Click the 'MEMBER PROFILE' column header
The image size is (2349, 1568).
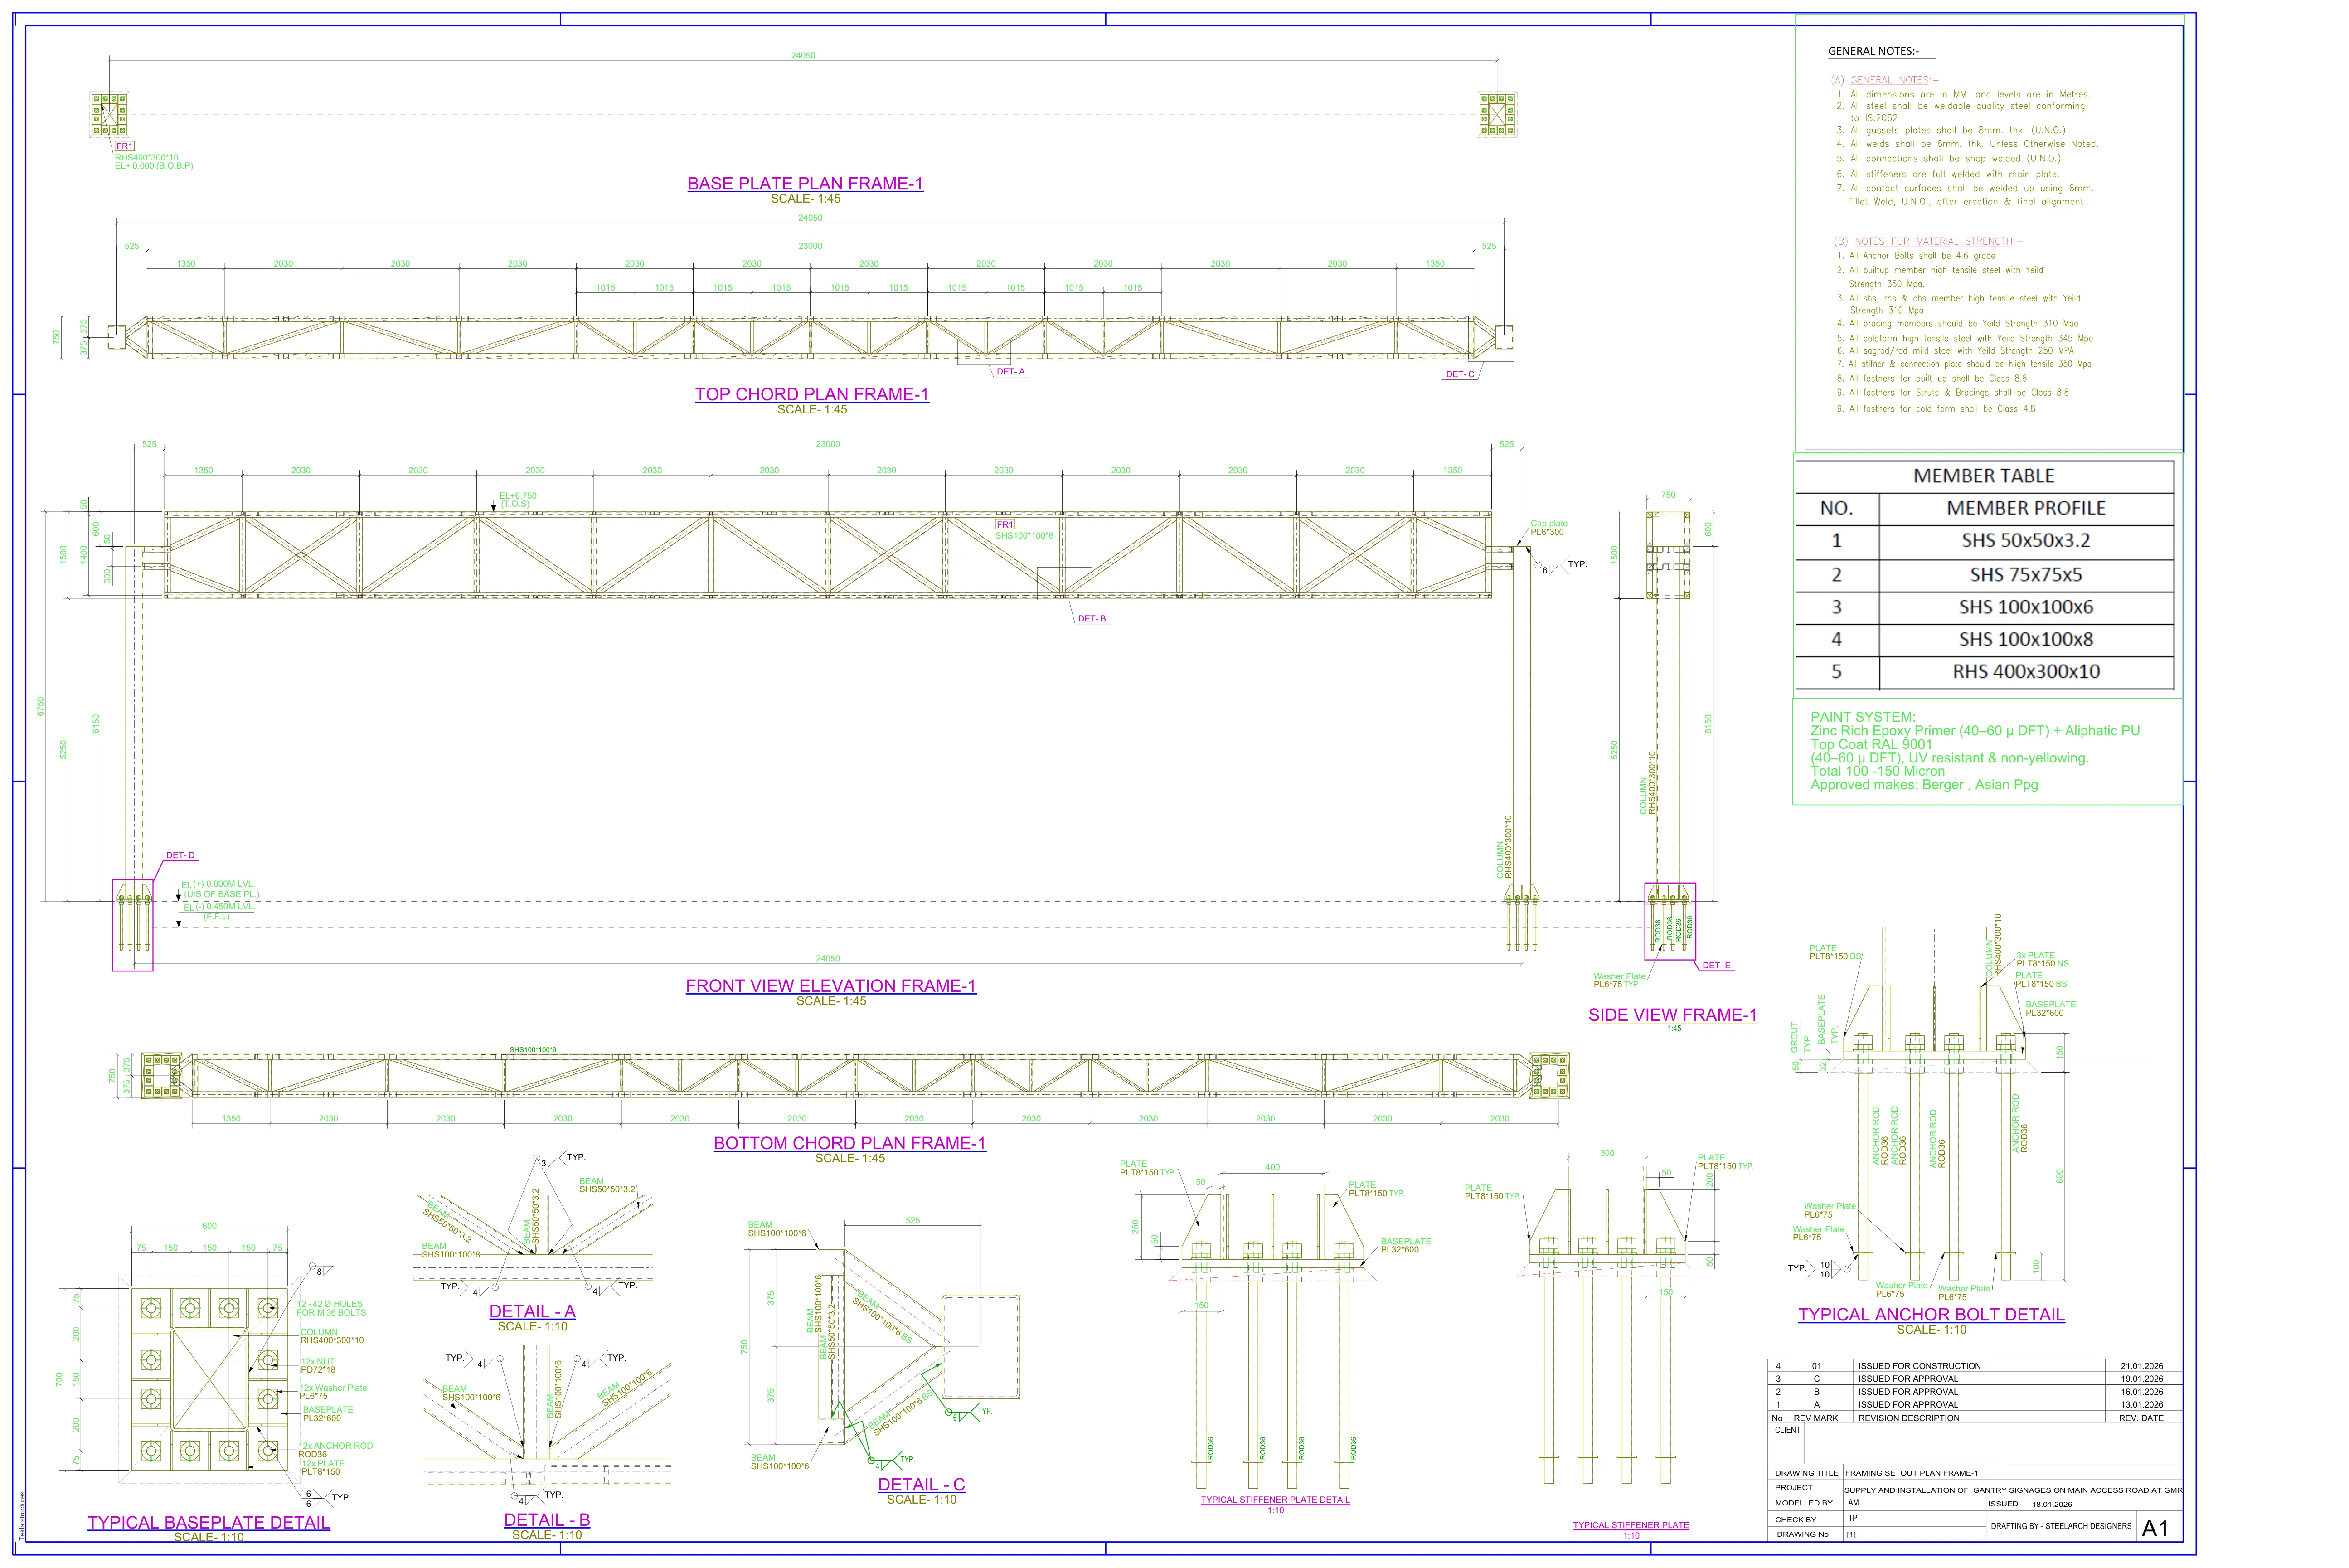2026,508
